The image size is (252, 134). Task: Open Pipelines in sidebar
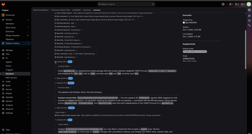[10, 39]
